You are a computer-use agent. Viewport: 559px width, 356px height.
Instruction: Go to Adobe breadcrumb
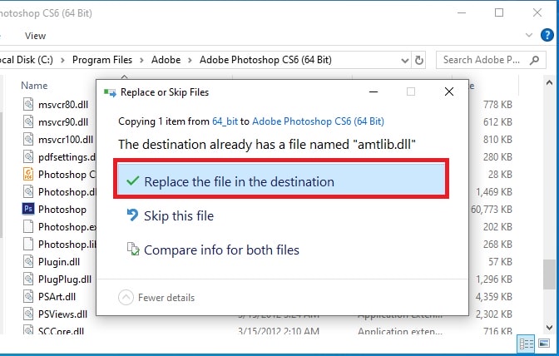166,60
